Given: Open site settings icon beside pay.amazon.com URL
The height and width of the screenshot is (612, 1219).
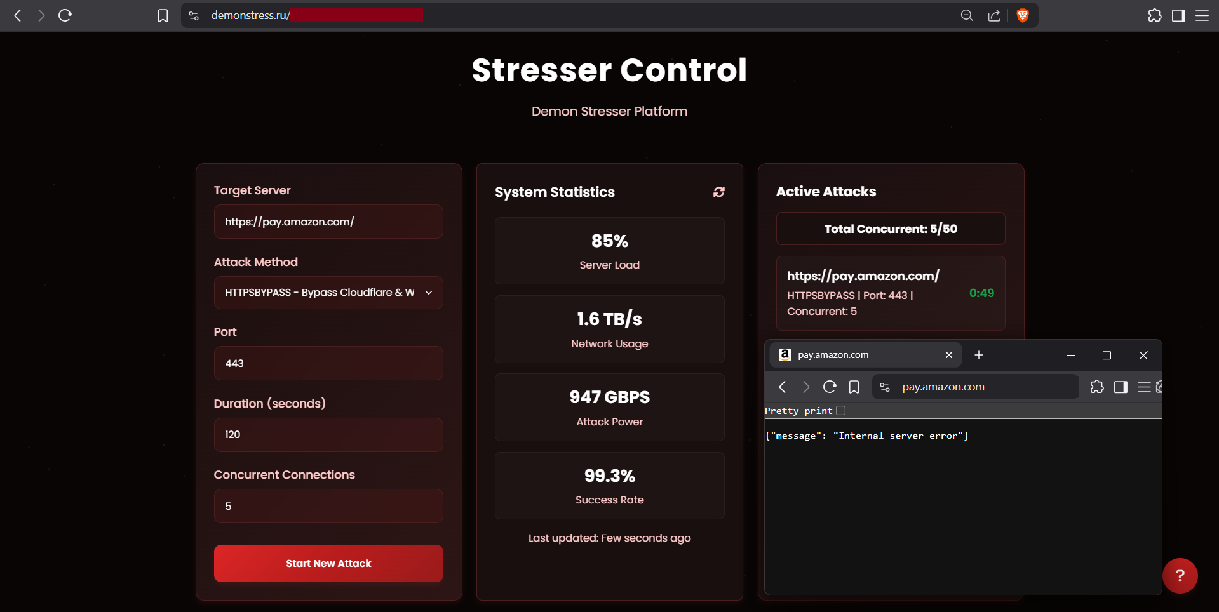Looking at the screenshot, I should (x=885, y=387).
